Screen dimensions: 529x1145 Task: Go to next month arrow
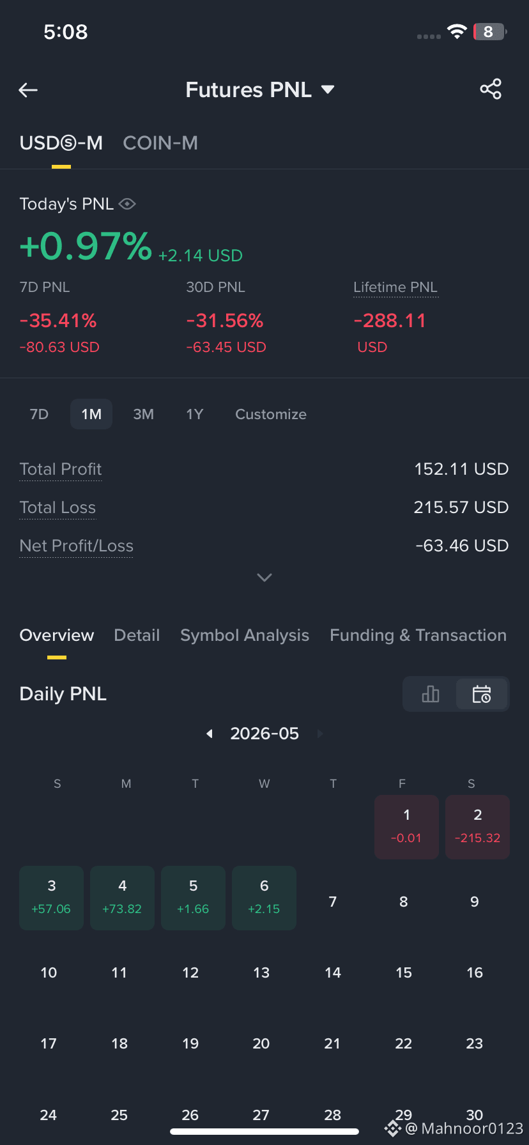point(320,734)
